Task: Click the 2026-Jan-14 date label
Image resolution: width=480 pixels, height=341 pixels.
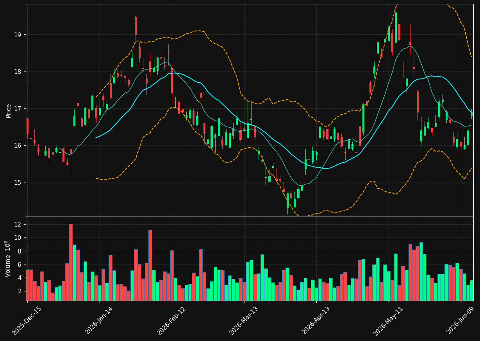Action: (x=99, y=321)
